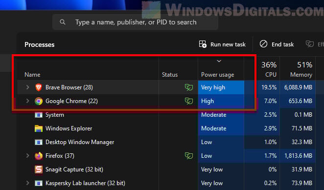324x190 pixels.
Task: Select Kaspersky Lab launcher (32 bit) name
Action: coord(85,183)
